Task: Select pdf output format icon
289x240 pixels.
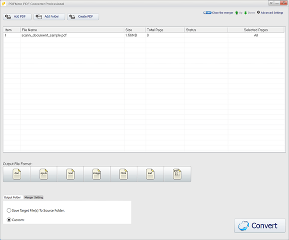Action: [177, 174]
